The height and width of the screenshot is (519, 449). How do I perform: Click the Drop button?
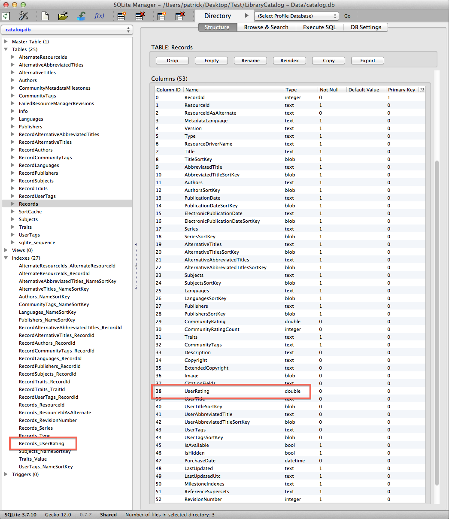173,61
